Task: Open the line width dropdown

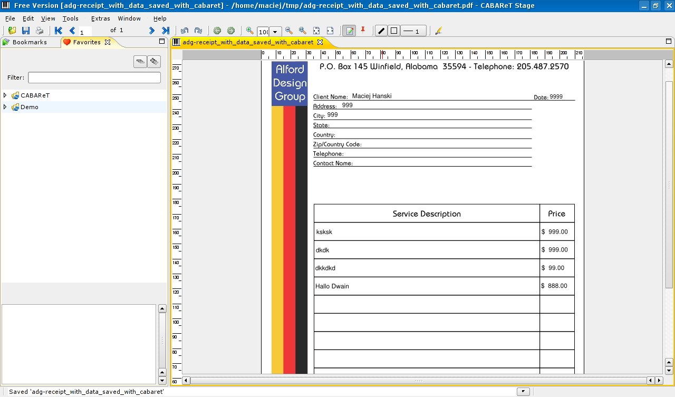Action: tap(413, 31)
